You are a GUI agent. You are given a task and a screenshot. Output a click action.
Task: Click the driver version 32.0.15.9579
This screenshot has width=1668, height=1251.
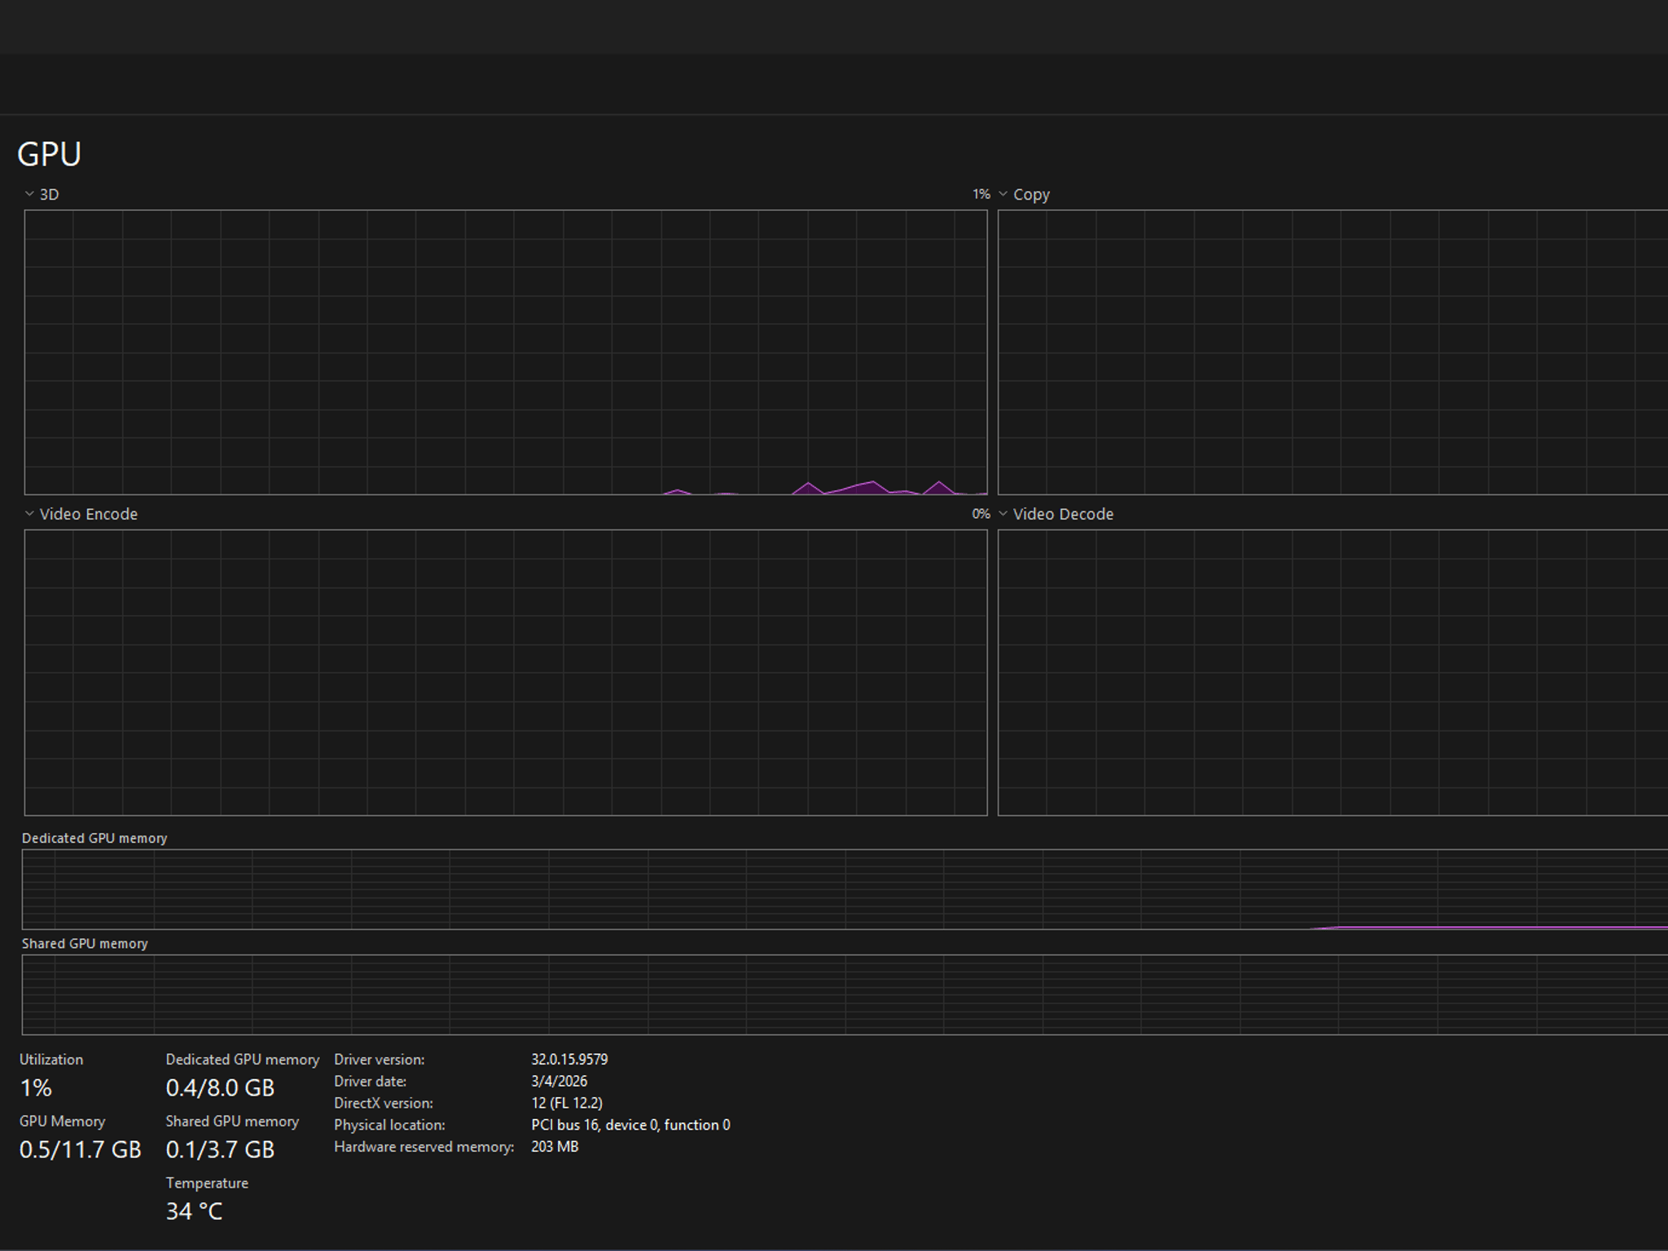tap(569, 1060)
